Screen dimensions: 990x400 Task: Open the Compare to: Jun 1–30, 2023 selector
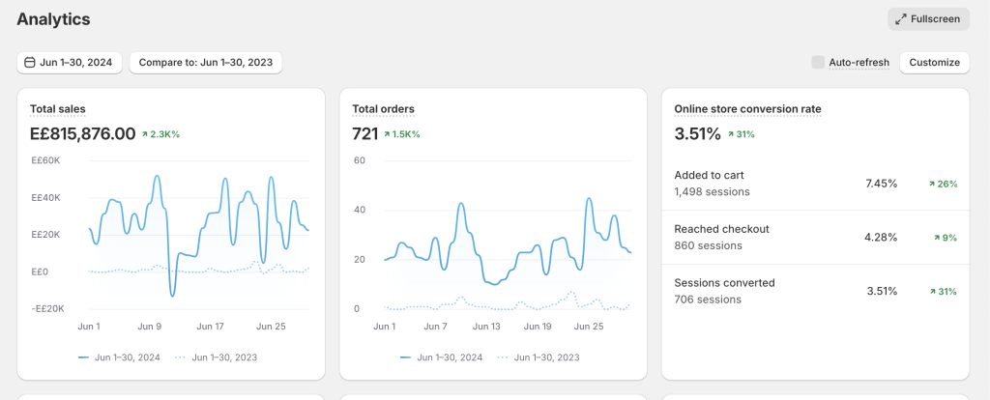click(x=205, y=63)
